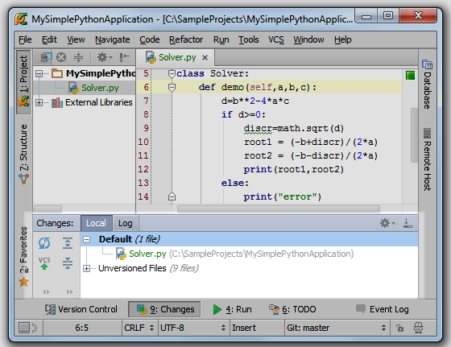The width and height of the screenshot is (451, 347).
Task: Open the Git: master branch dropdown
Action: [x=337, y=328]
